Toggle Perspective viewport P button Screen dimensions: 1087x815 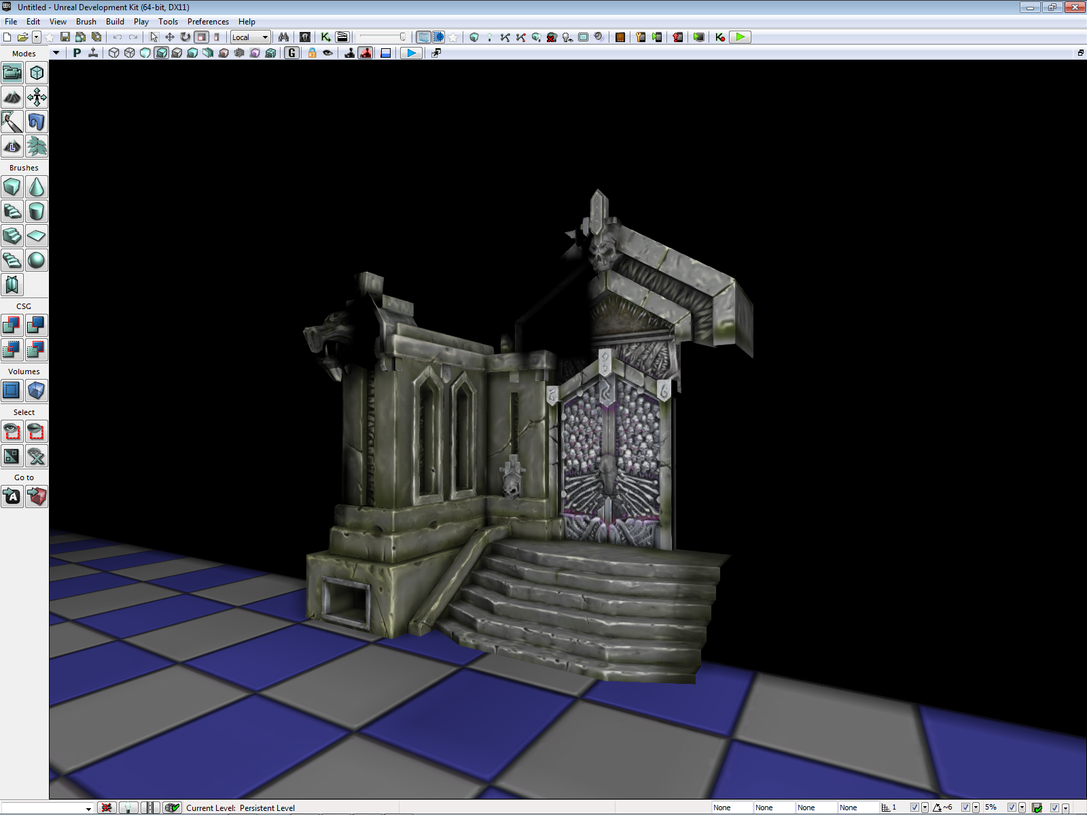77,53
